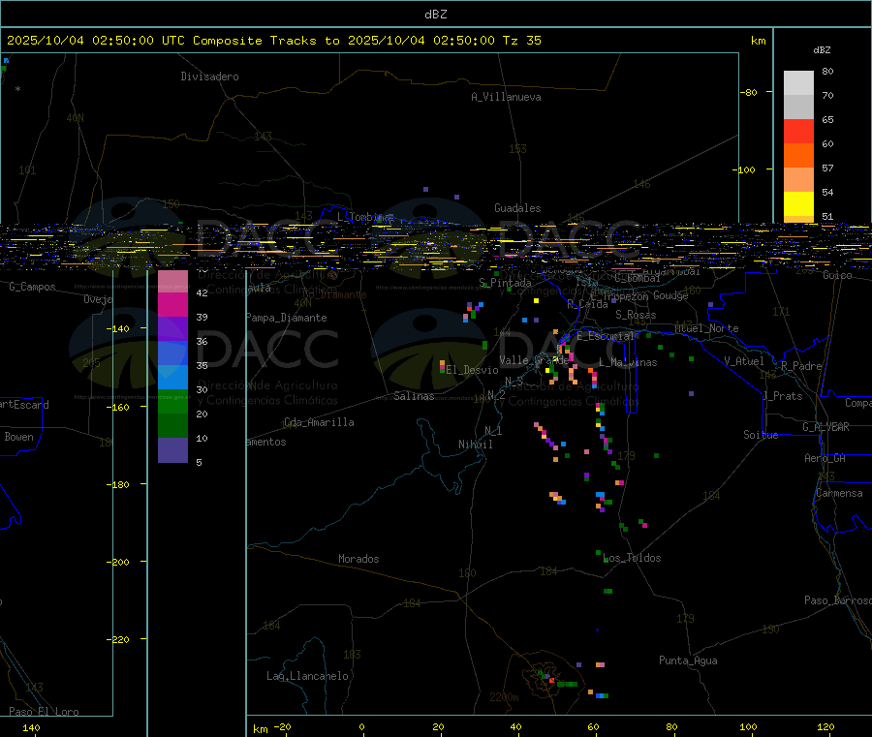Select the El_Desvio location label
Viewport: 872px width, 737px height.
pyautogui.click(x=472, y=370)
